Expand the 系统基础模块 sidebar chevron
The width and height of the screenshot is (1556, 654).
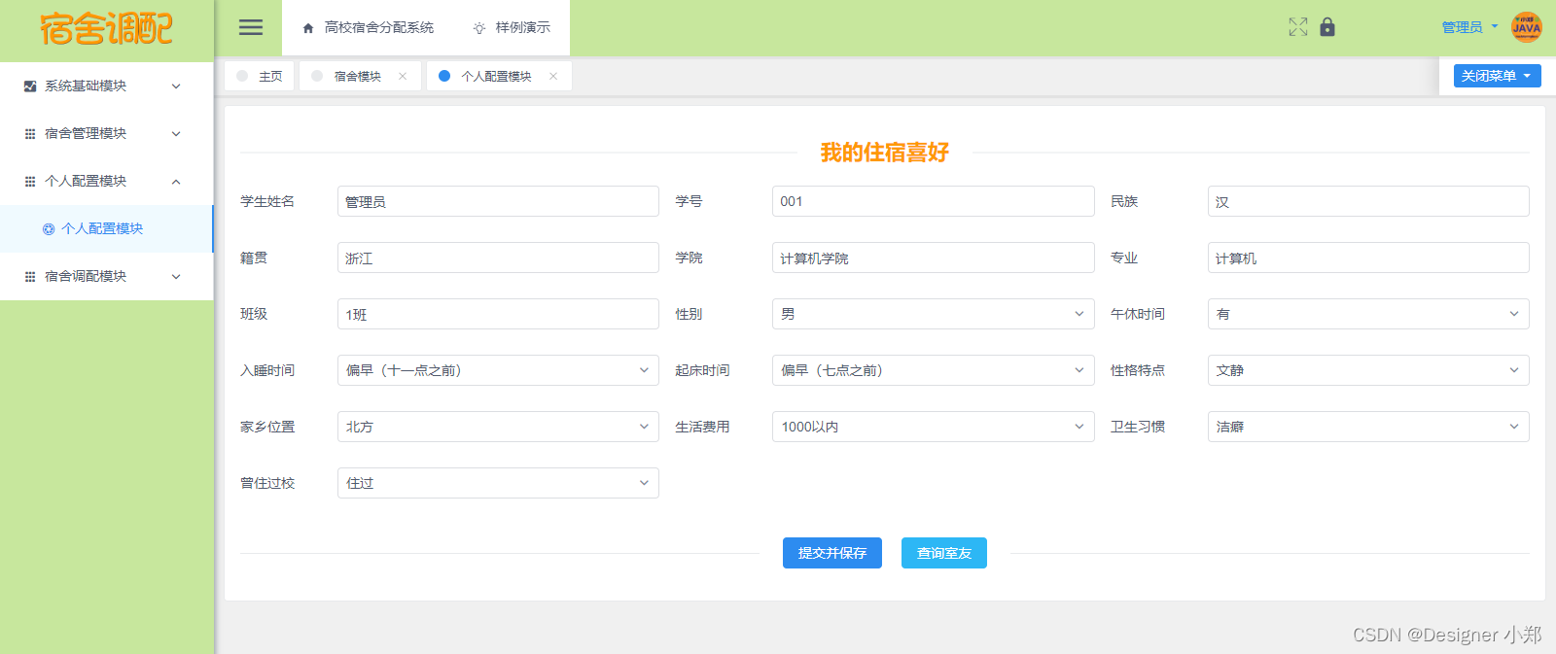pos(176,86)
